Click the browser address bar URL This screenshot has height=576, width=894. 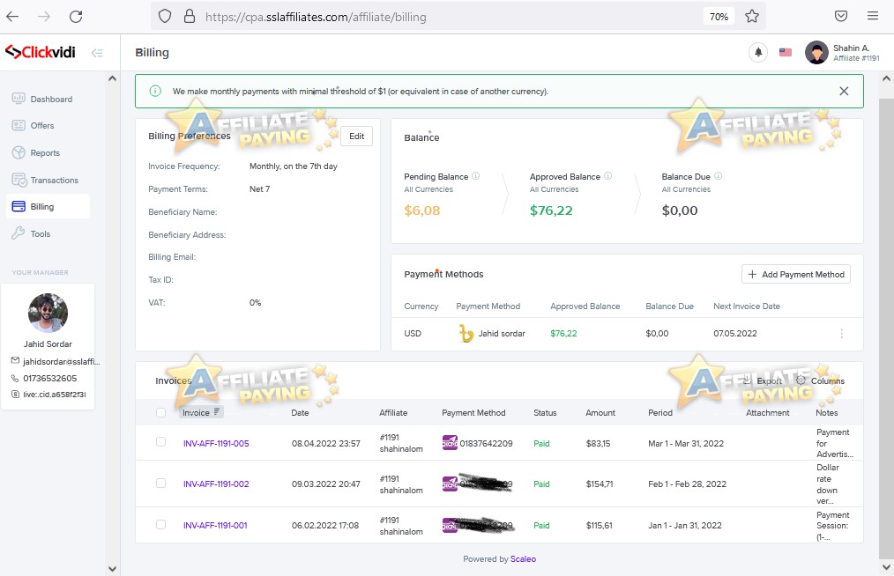(316, 17)
